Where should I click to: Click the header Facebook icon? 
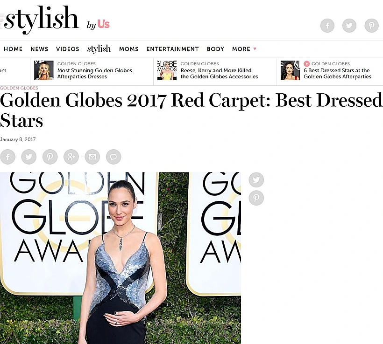[x=327, y=25]
